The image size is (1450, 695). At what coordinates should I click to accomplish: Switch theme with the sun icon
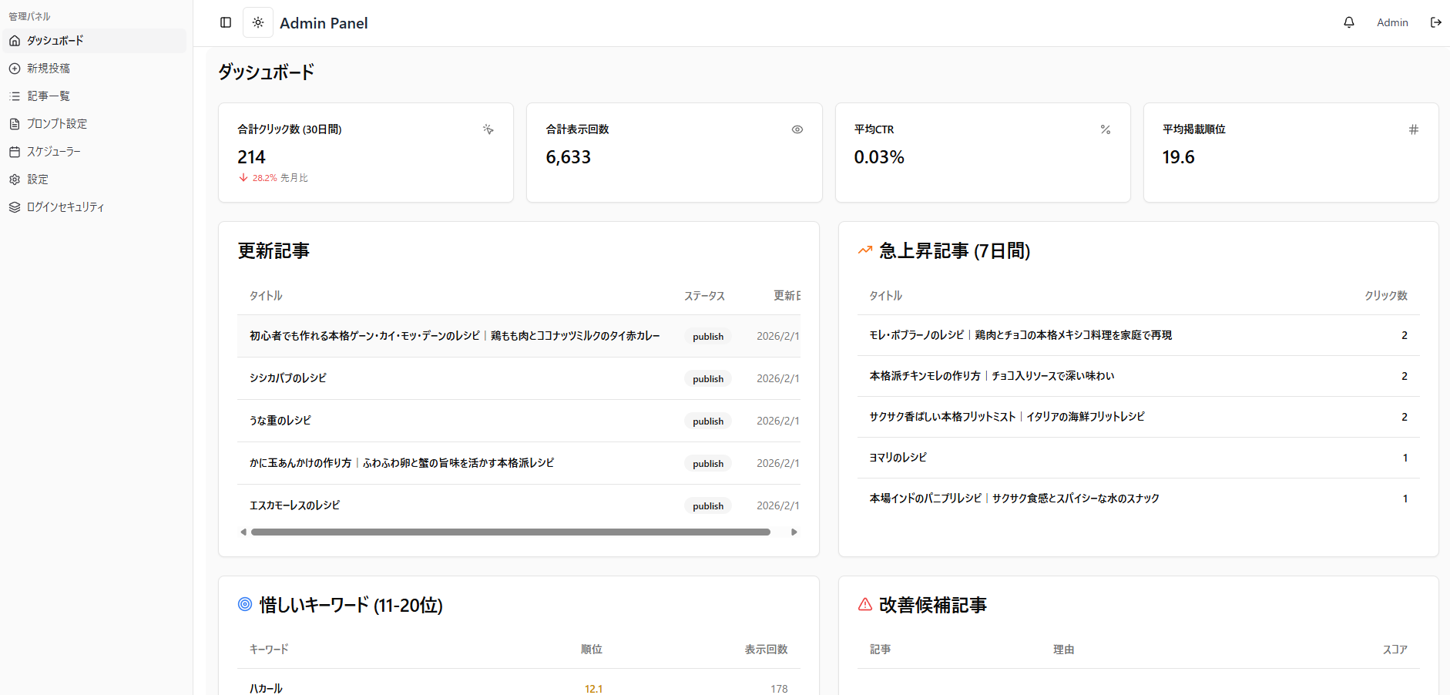pos(258,22)
